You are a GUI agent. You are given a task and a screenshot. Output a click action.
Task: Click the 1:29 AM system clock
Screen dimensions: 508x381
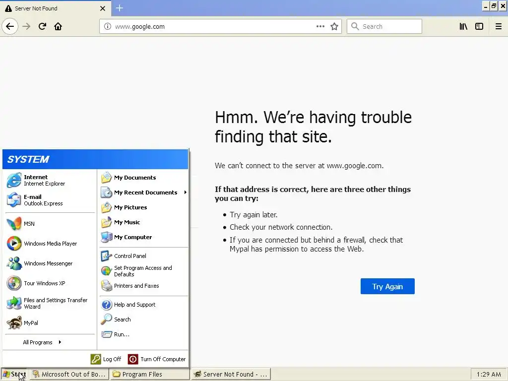click(x=489, y=374)
